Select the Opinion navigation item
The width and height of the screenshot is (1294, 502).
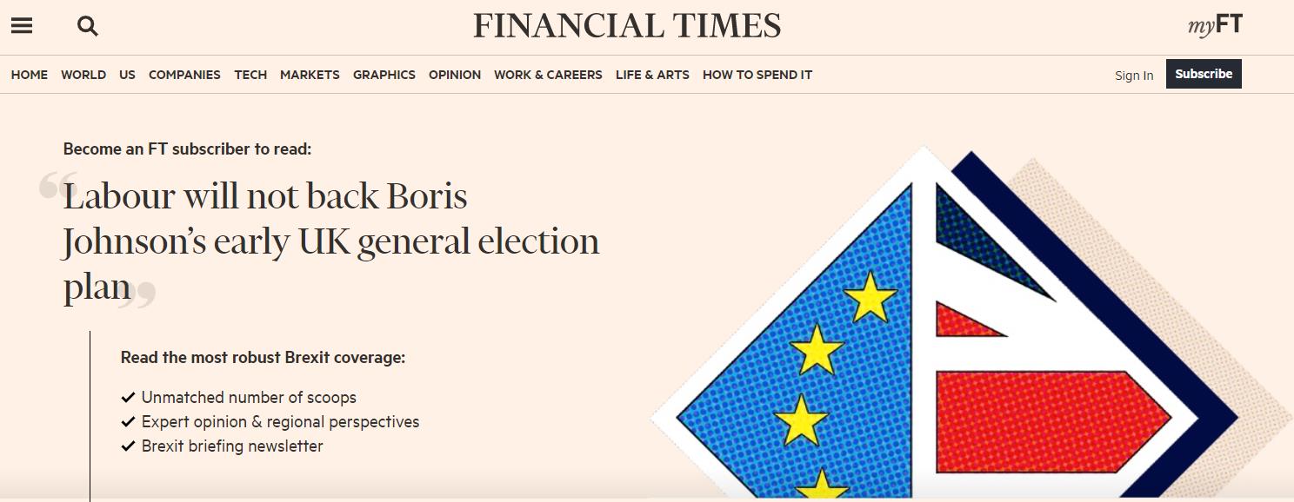click(455, 75)
